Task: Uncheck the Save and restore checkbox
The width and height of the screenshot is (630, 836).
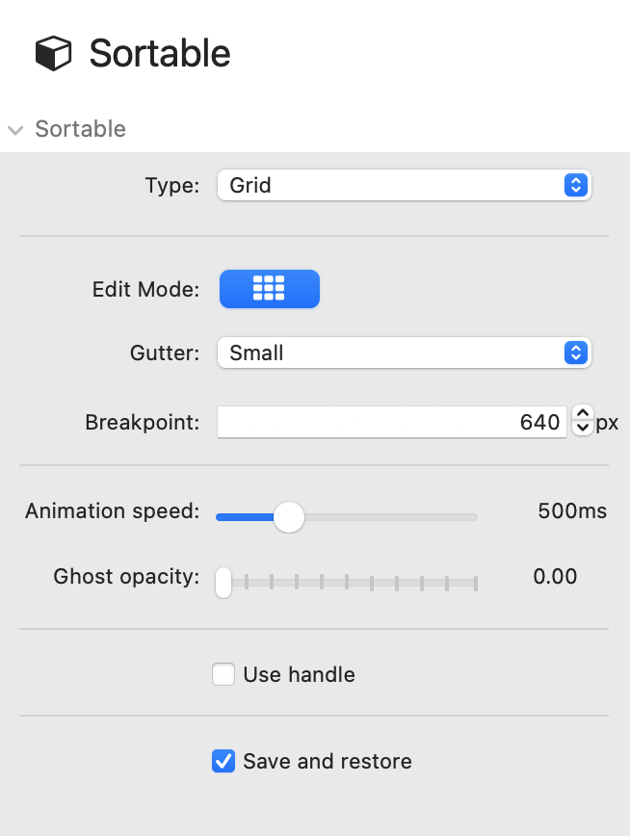Action: point(223,762)
